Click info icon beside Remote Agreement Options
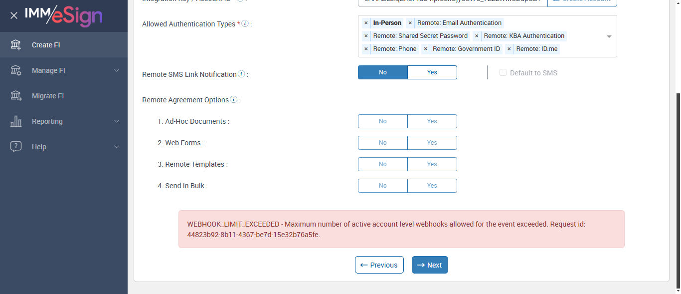The image size is (681, 294). (233, 100)
